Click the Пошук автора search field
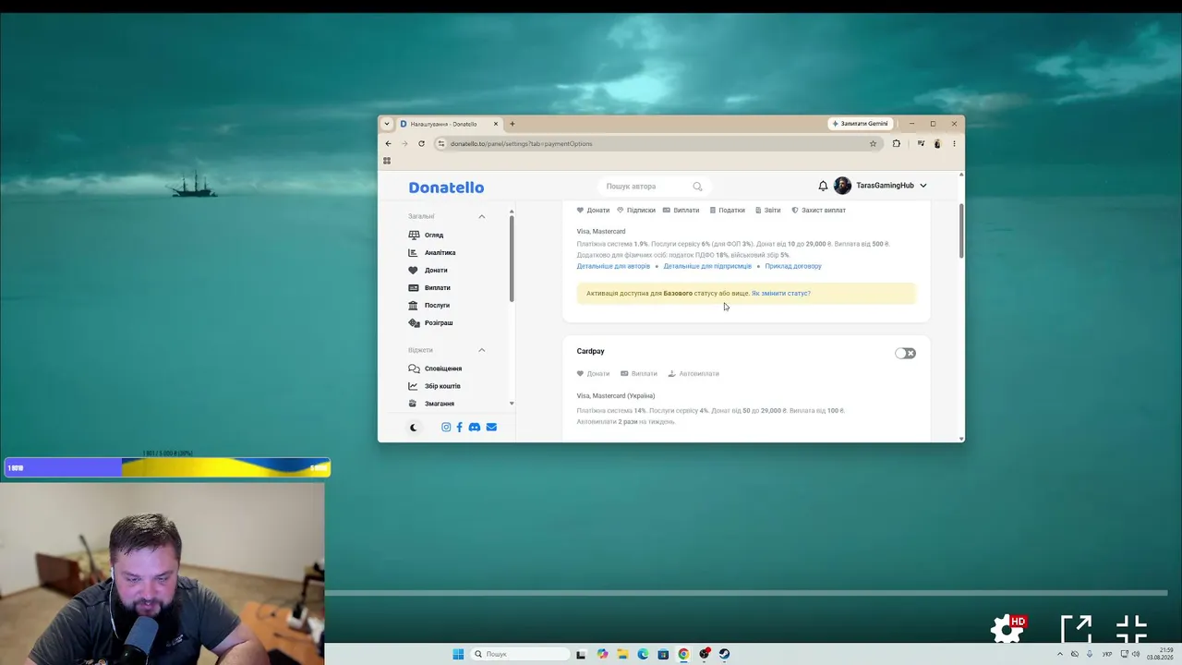The image size is (1182, 665). pos(654,187)
